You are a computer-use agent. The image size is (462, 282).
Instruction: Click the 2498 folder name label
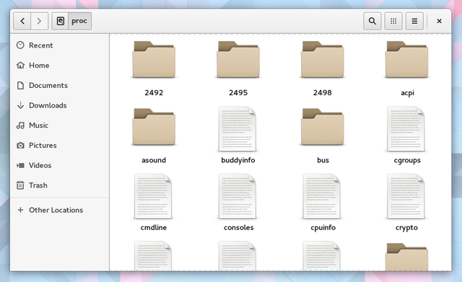click(323, 93)
